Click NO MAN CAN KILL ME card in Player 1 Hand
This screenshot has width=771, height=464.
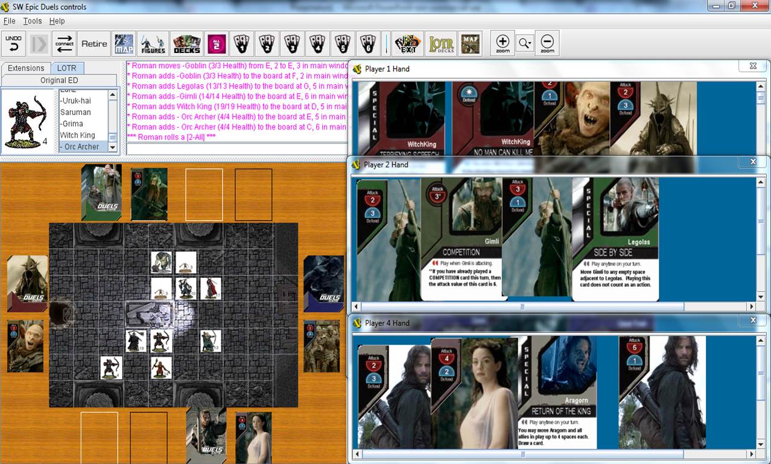click(x=493, y=119)
